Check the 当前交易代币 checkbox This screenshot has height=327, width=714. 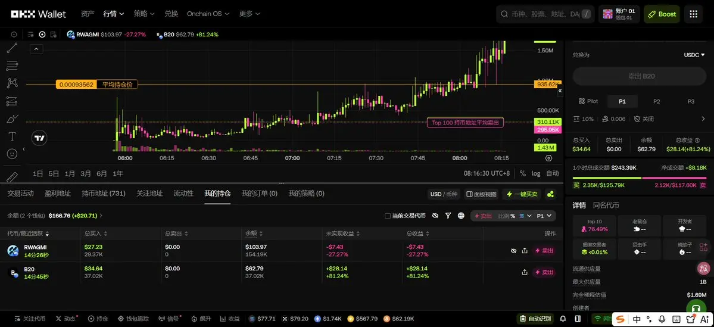(x=388, y=216)
